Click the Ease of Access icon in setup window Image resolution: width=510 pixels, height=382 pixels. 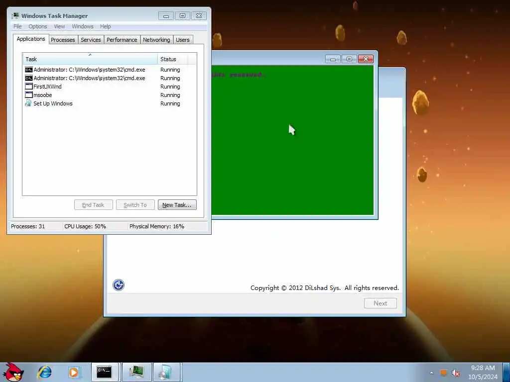coord(119,285)
